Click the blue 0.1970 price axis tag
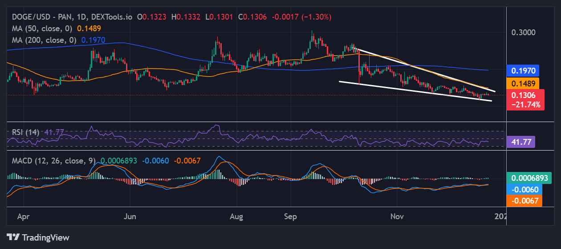This screenshot has height=249, width=561. [523, 70]
